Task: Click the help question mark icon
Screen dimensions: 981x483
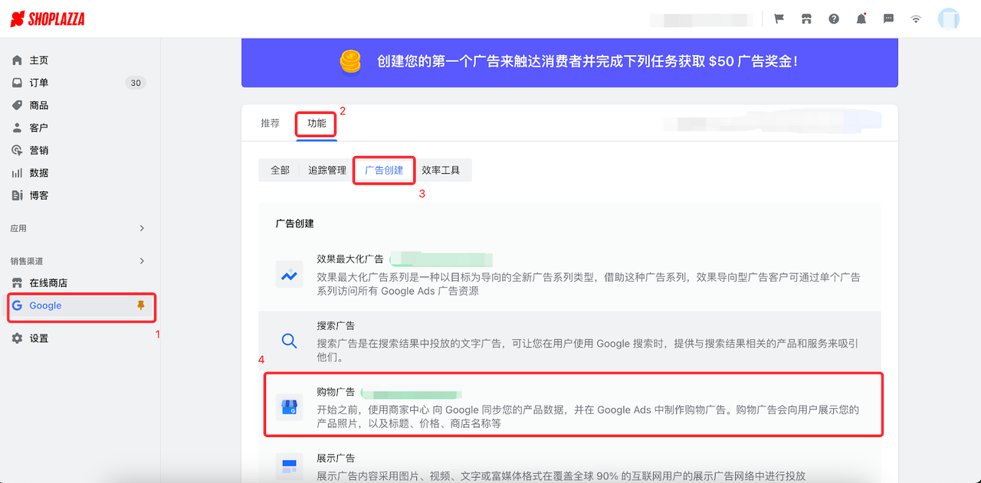Action: pos(833,18)
